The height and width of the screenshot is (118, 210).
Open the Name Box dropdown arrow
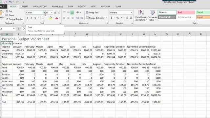(x=14, y=29)
